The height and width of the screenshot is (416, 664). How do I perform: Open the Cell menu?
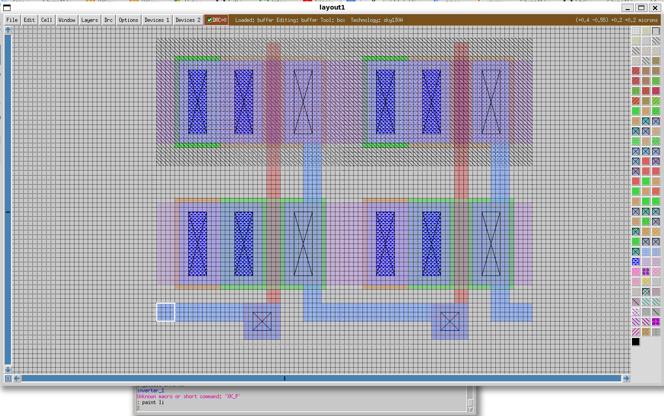(x=47, y=20)
